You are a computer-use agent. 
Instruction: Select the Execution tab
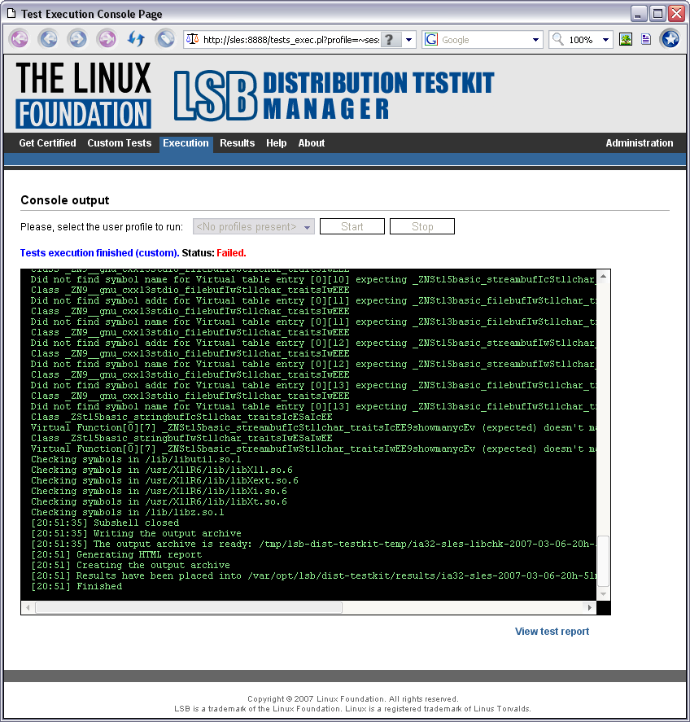186,143
